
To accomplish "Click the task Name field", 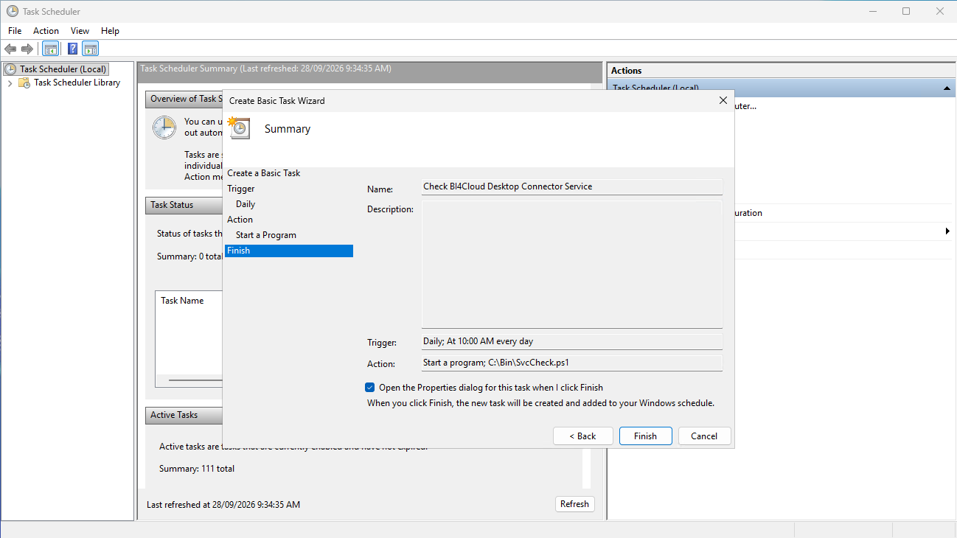I will (571, 187).
